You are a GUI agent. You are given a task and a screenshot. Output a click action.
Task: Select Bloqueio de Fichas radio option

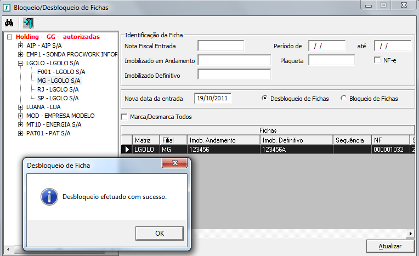coord(343,98)
